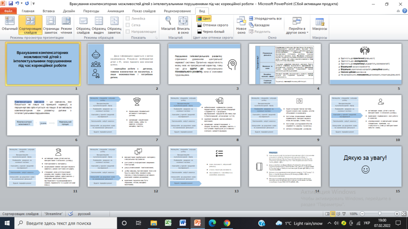The width and height of the screenshot is (408, 229).
Task: Toggle the Сетка gridlines checkbox
Action: (x=128, y=25)
